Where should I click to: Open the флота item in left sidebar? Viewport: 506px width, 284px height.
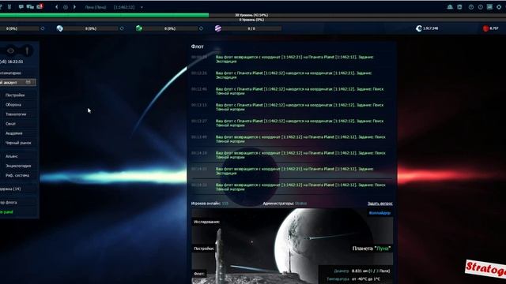(x=9, y=203)
